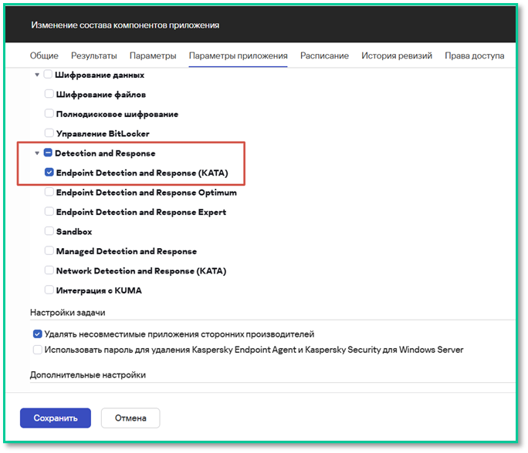Click the Интеграция с KUMA label
This screenshot has height=453, width=528.
99,290
